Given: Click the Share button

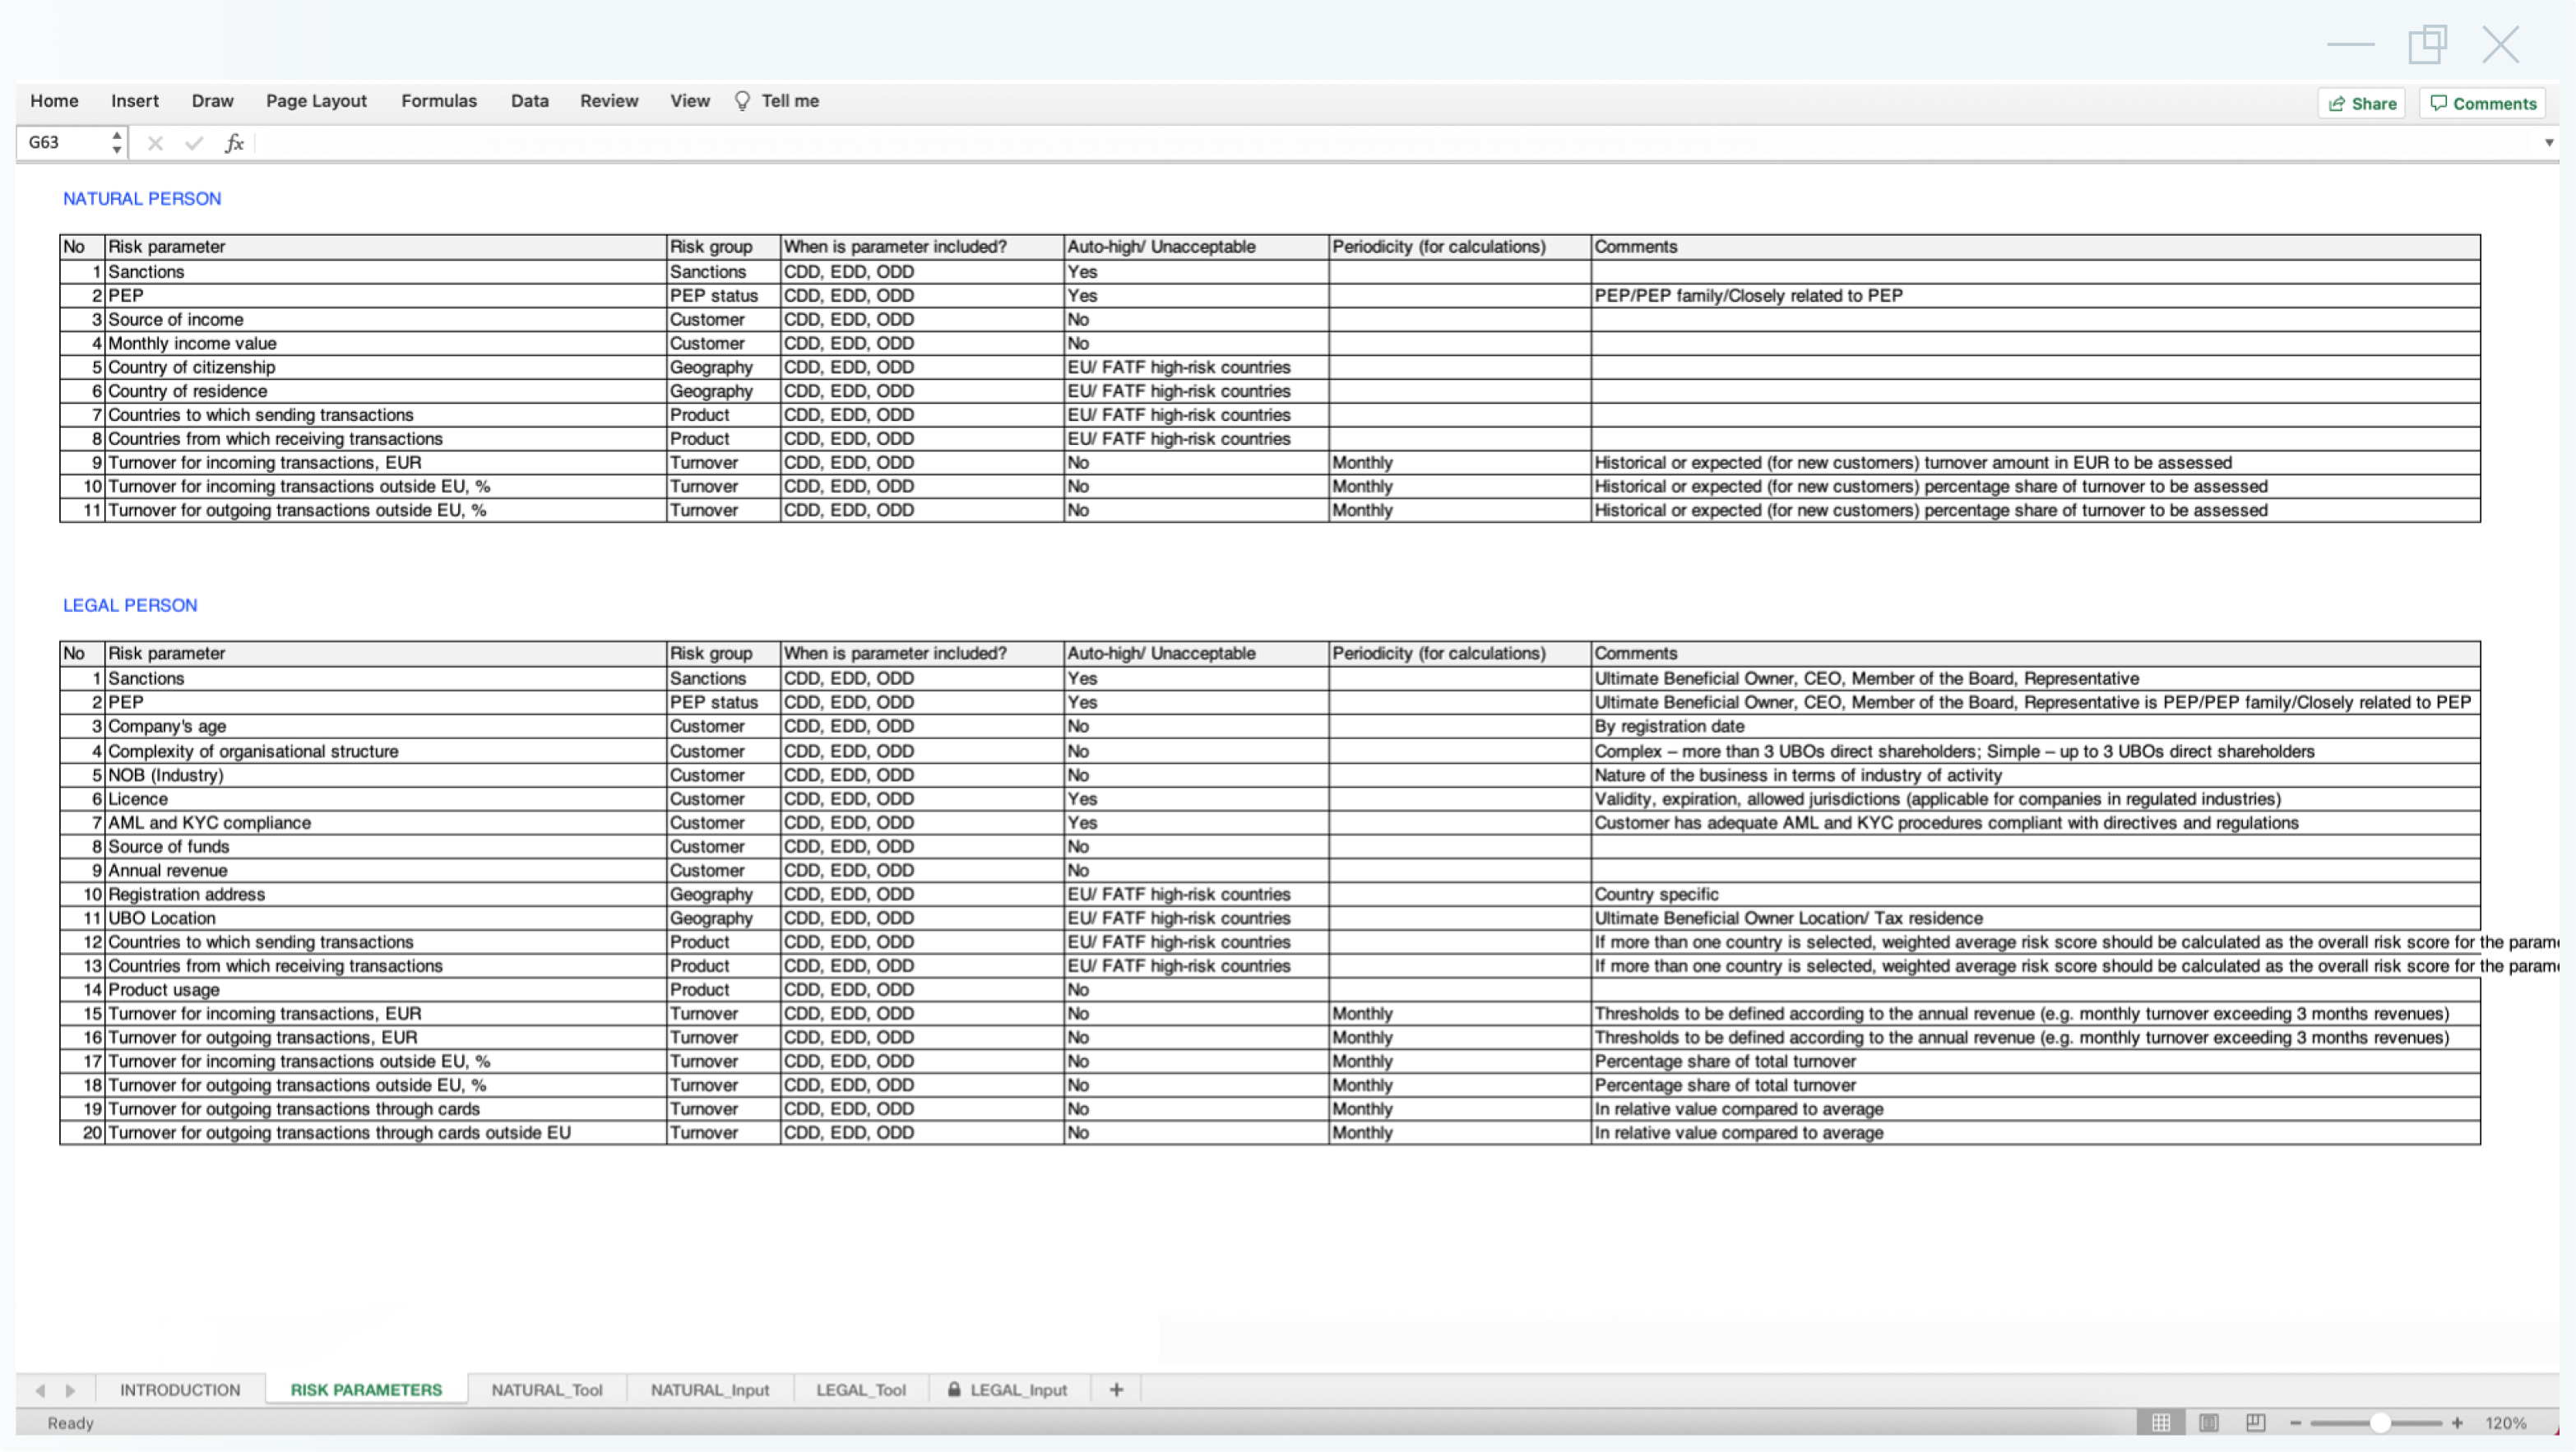Looking at the screenshot, I should click(x=2361, y=103).
